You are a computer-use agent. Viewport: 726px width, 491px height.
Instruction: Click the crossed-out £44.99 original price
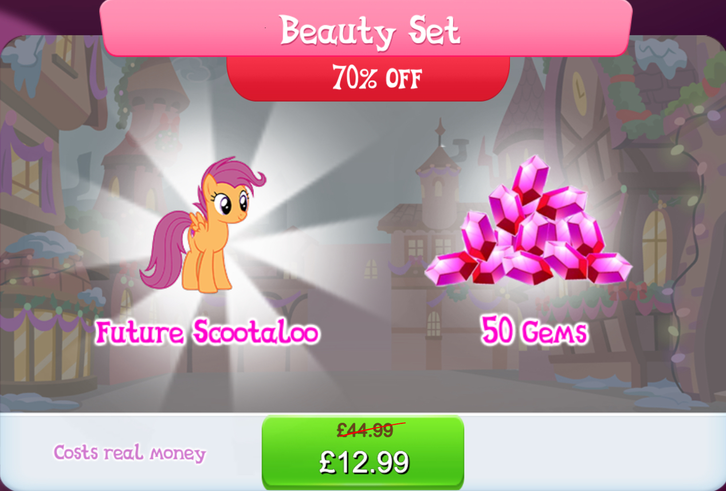coord(365,429)
